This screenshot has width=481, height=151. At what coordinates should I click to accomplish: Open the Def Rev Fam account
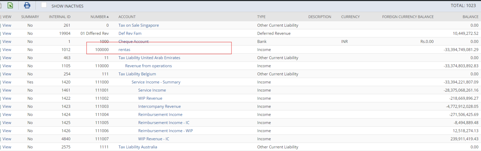click(130, 33)
